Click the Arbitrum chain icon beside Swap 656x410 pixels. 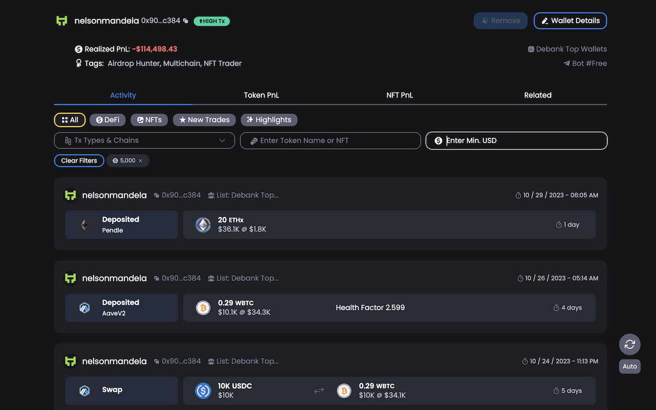tap(84, 391)
